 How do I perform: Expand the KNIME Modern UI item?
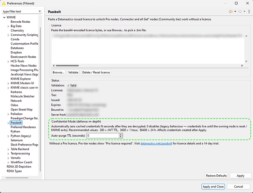[8, 83]
